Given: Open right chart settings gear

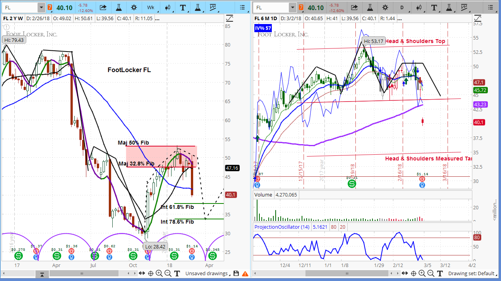Looking at the screenshot, I should [385, 7].
